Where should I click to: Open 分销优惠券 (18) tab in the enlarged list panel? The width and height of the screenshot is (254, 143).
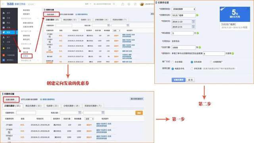(x=71, y=106)
